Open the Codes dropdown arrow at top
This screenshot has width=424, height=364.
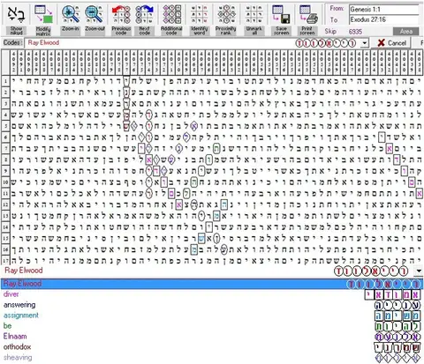[365, 43]
